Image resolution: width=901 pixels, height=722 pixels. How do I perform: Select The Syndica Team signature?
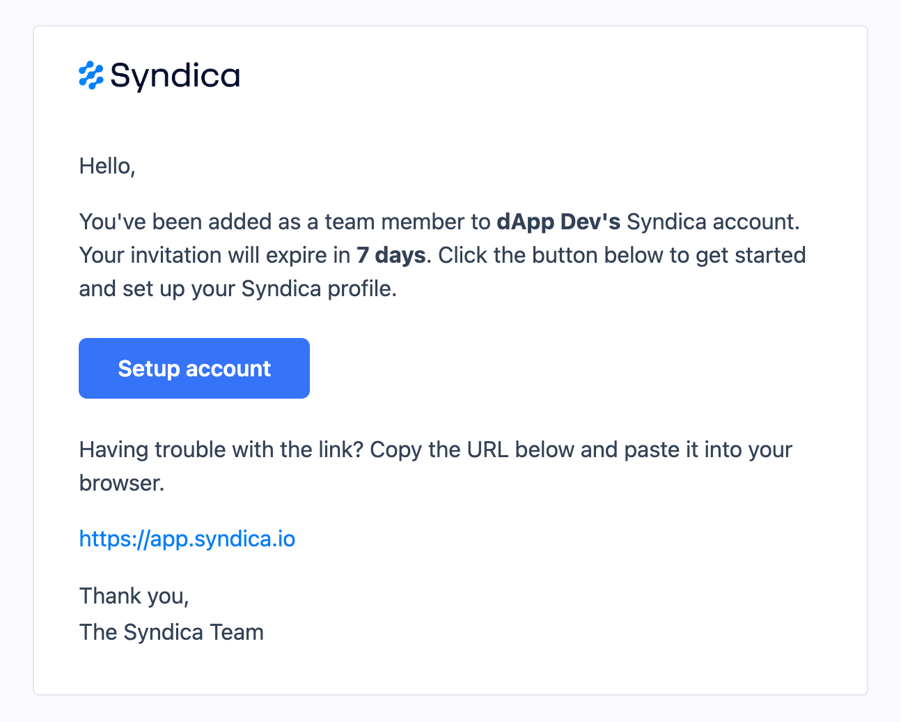(x=171, y=632)
